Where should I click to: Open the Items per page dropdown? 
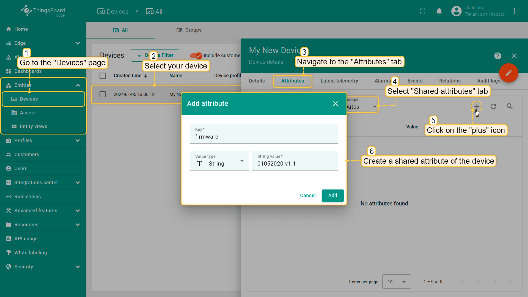click(x=397, y=282)
